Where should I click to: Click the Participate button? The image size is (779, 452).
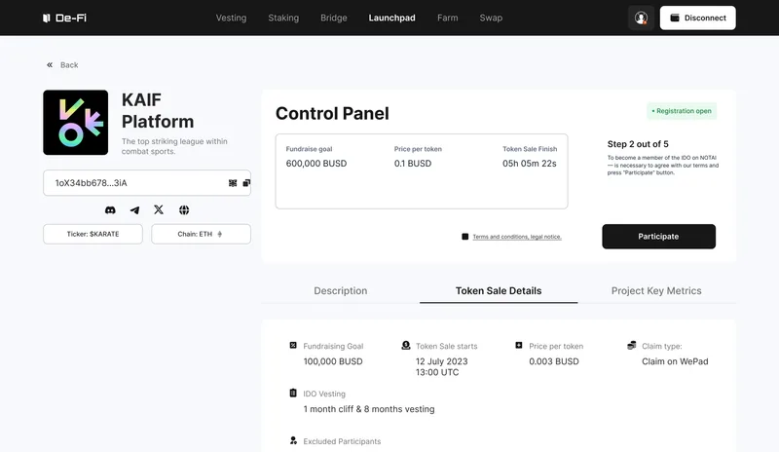coord(659,237)
